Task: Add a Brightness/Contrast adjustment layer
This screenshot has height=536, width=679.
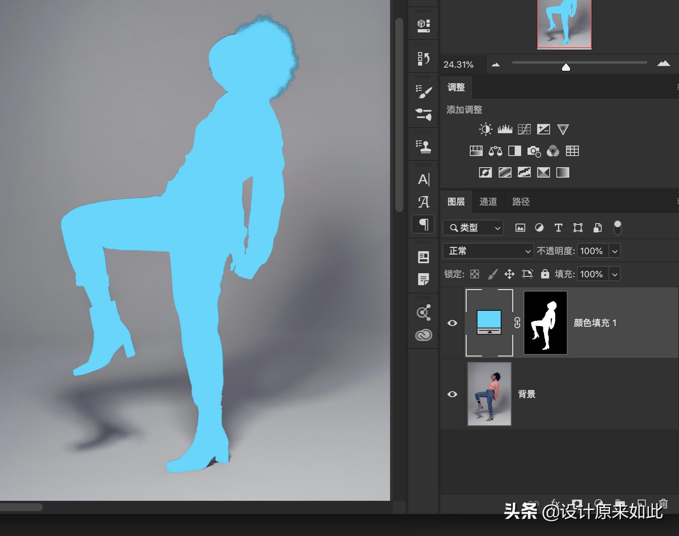Action: tap(485, 129)
